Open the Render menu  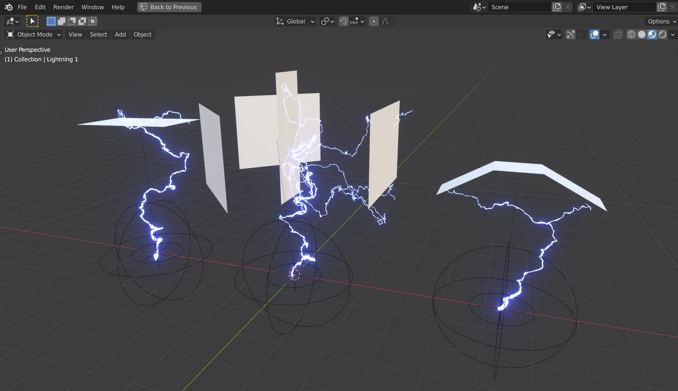(x=63, y=7)
